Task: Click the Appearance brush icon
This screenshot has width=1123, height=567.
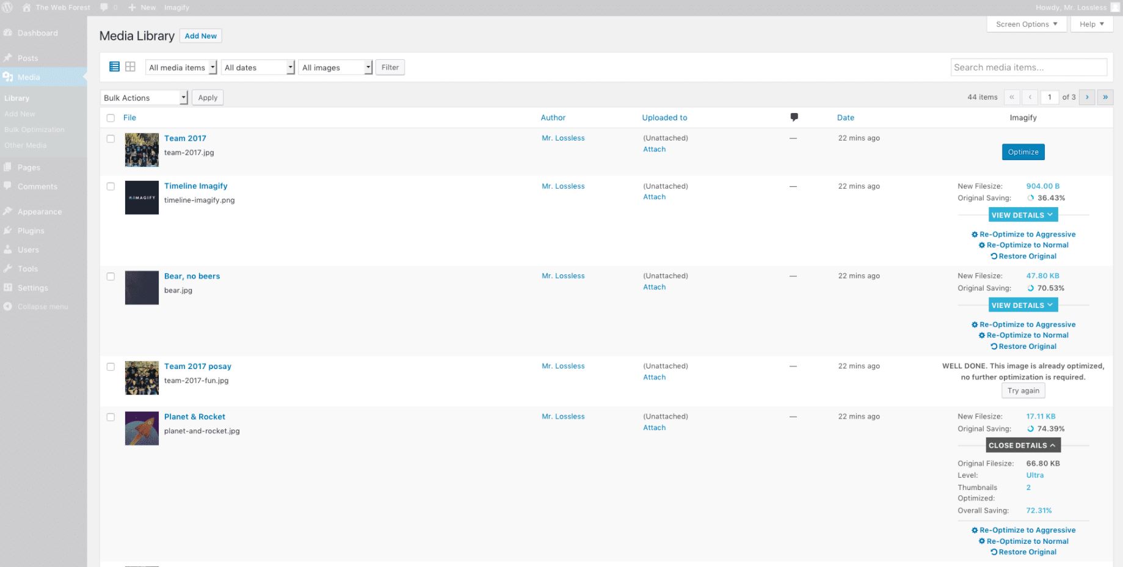Action: pyautogui.click(x=8, y=211)
